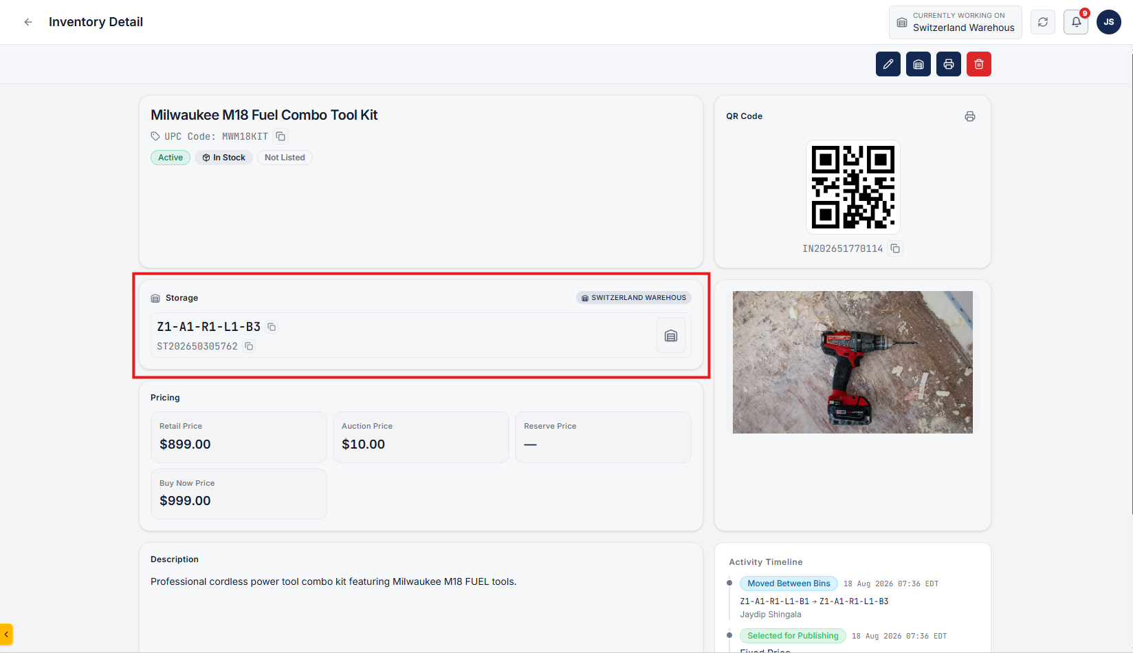The height and width of the screenshot is (653, 1133).
Task: Expand the yellow side panel chevron
Action: (6, 634)
